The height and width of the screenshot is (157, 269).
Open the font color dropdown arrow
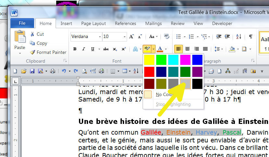166,49
